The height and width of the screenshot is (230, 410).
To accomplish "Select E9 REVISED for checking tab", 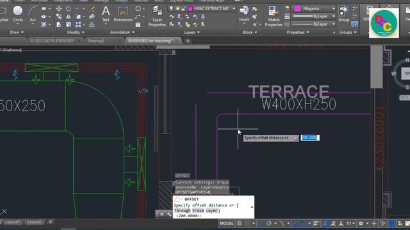I will (150, 41).
